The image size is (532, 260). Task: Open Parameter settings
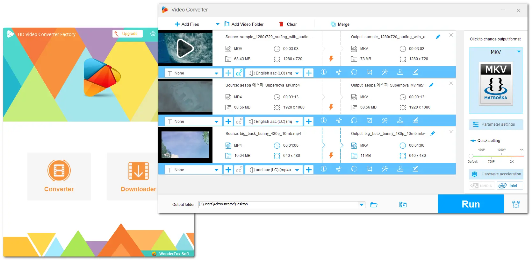point(496,124)
